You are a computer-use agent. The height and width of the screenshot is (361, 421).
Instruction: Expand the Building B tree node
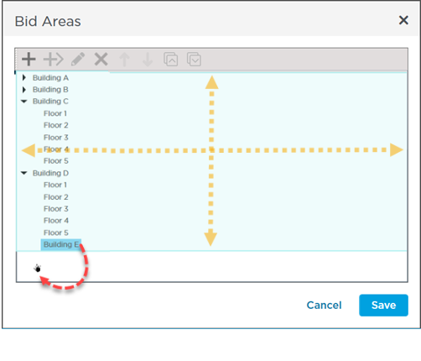click(24, 90)
